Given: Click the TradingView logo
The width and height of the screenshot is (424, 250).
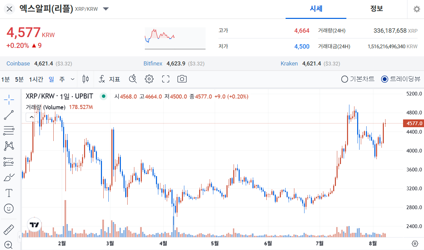Looking at the screenshot, I should (x=34, y=225).
